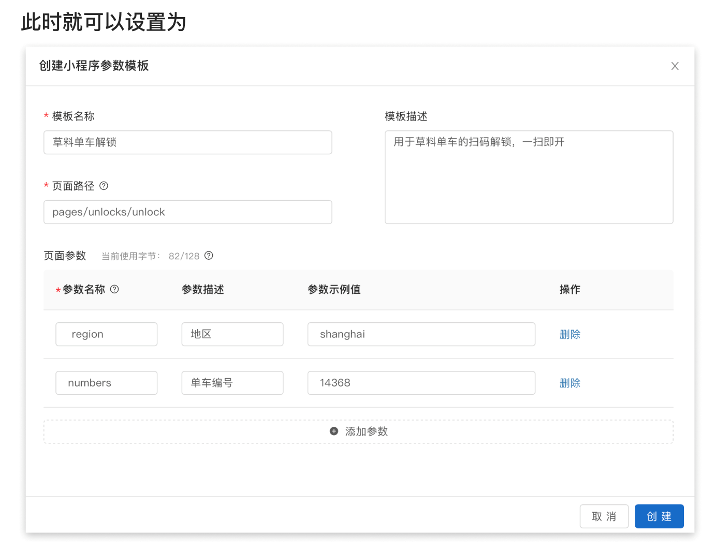Edit the 14368 example value field
Screen dimensions: 715x552
point(421,383)
